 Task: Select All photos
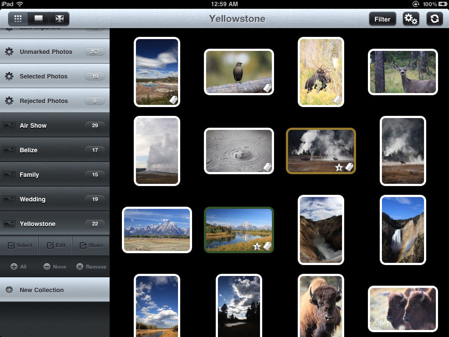point(18,267)
